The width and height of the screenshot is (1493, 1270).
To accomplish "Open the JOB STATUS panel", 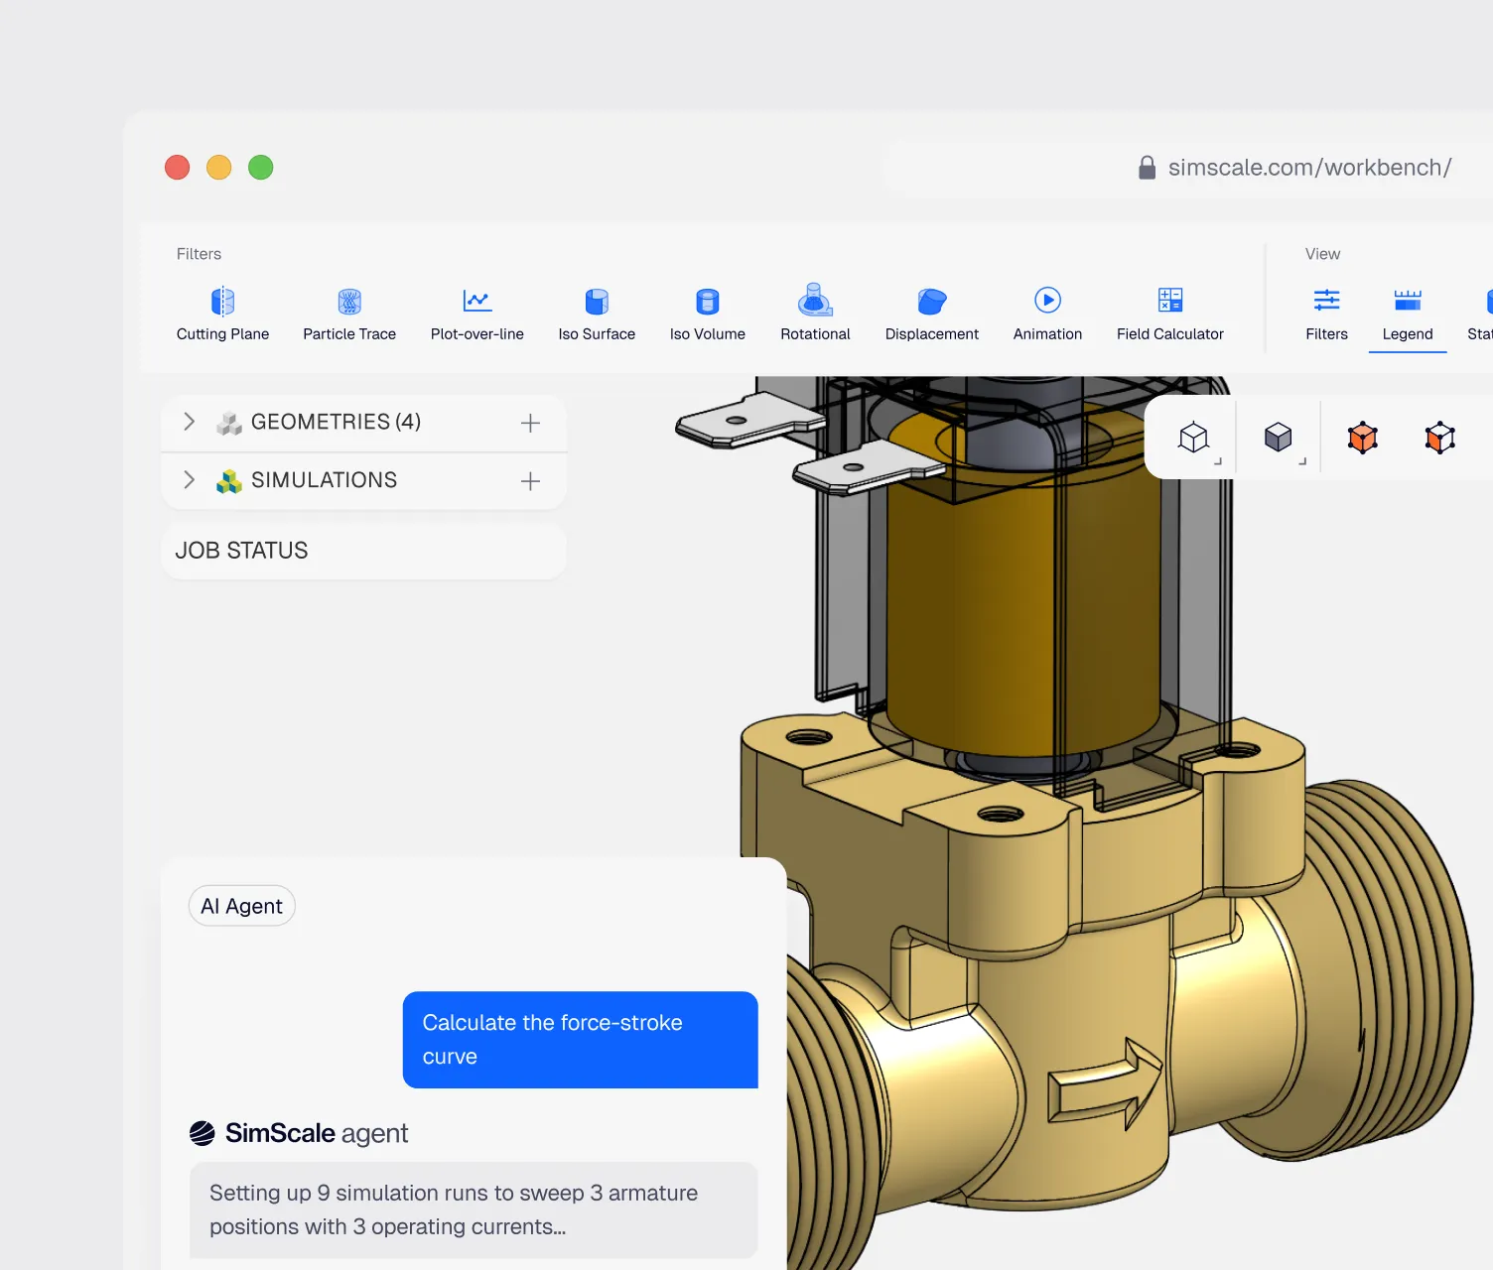I will tap(363, 551).
